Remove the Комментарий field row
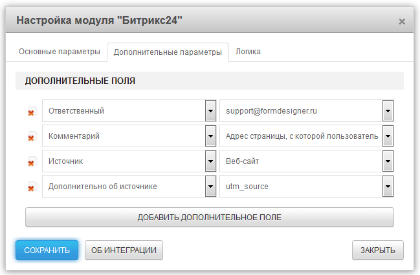 pyautogui.click(x=31, y=137)
